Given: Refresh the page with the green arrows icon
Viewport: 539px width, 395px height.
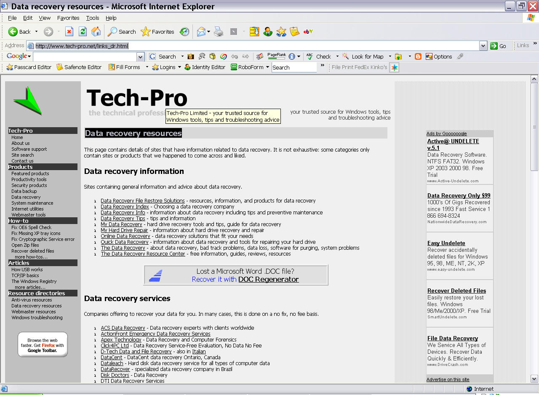Looking at the screenshot, I should [x=83, y=32].
